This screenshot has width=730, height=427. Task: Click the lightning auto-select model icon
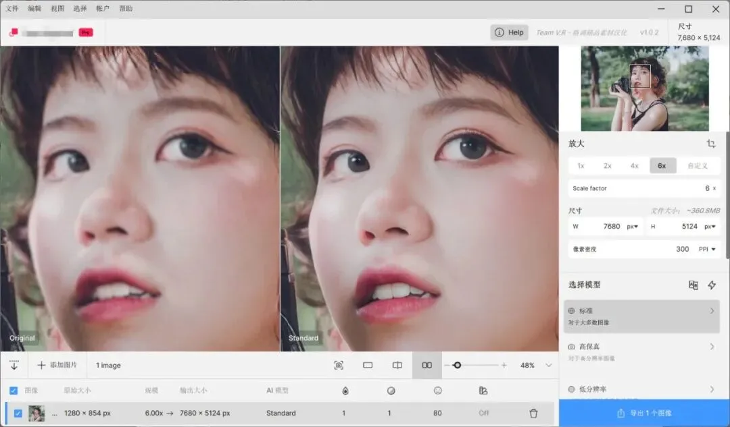(712, 285)
